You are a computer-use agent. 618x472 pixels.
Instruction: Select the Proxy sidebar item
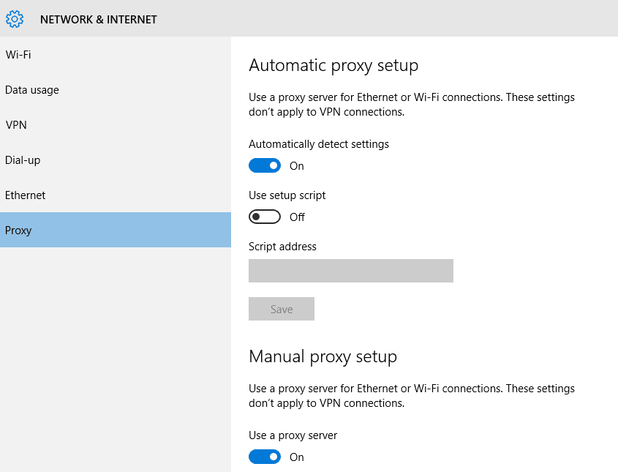[19, 231]
